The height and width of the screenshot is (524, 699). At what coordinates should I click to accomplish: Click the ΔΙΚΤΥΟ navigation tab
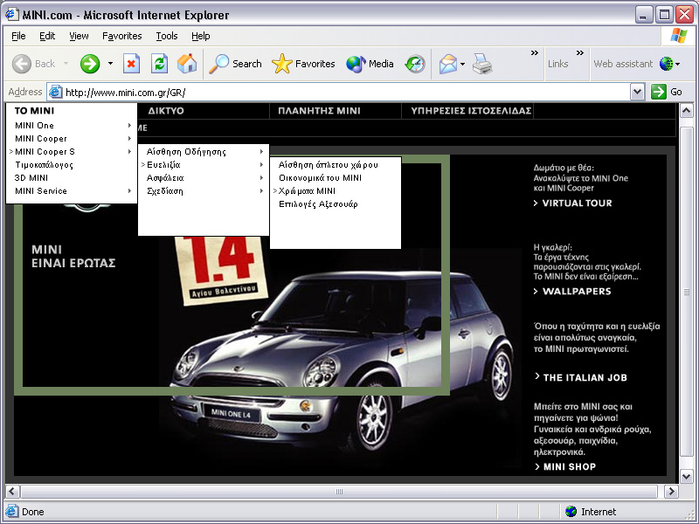tap(165, 111)
